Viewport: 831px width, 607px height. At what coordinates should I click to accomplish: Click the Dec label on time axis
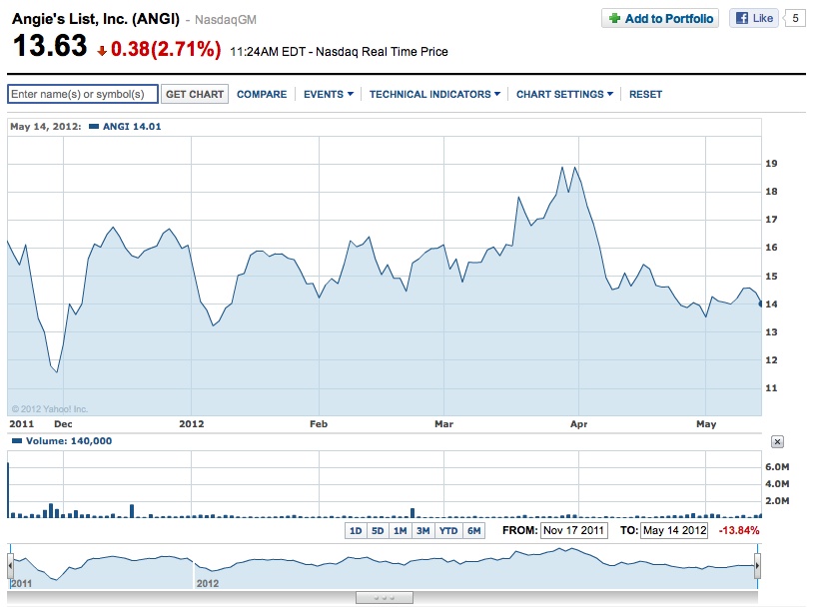tap(63, 424)
